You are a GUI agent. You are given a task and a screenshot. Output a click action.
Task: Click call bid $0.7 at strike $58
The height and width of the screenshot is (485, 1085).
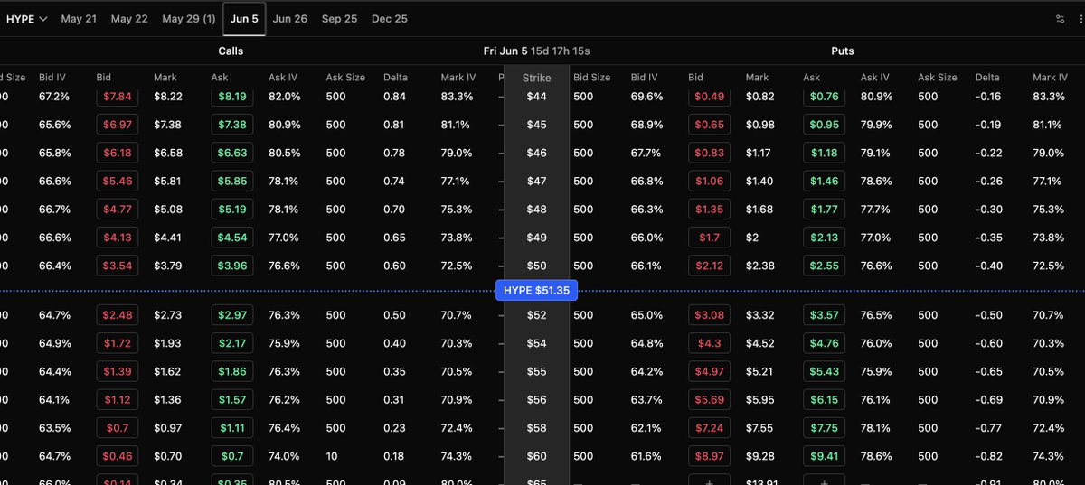[x=118, y=428]
